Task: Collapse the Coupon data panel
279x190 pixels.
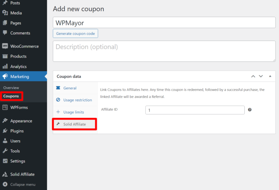Action: 270,76
